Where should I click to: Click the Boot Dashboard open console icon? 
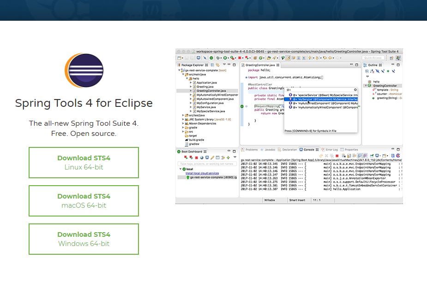pos(207,158)
